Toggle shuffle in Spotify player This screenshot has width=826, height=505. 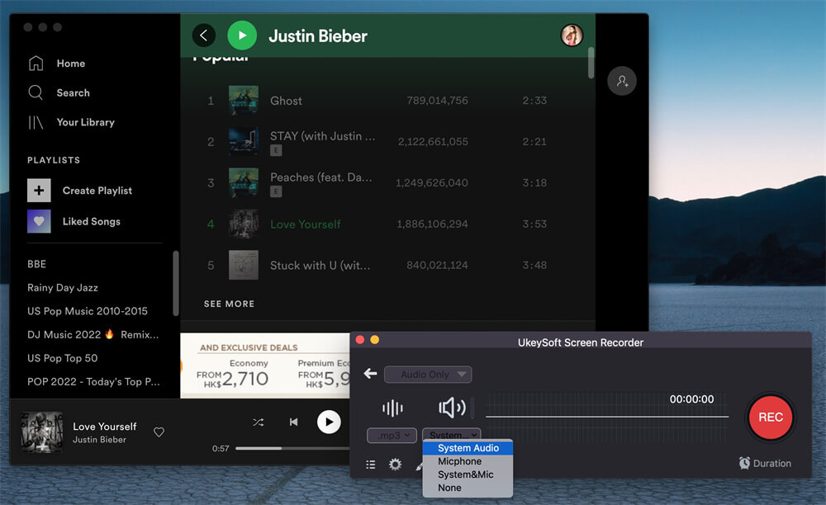click(x=258, y=422)
